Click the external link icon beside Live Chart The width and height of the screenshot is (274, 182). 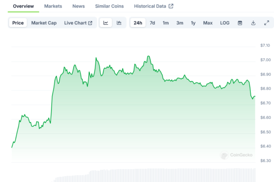90,23
